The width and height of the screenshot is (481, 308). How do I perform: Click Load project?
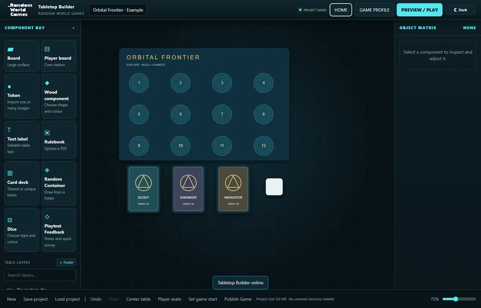click(67, 299)
